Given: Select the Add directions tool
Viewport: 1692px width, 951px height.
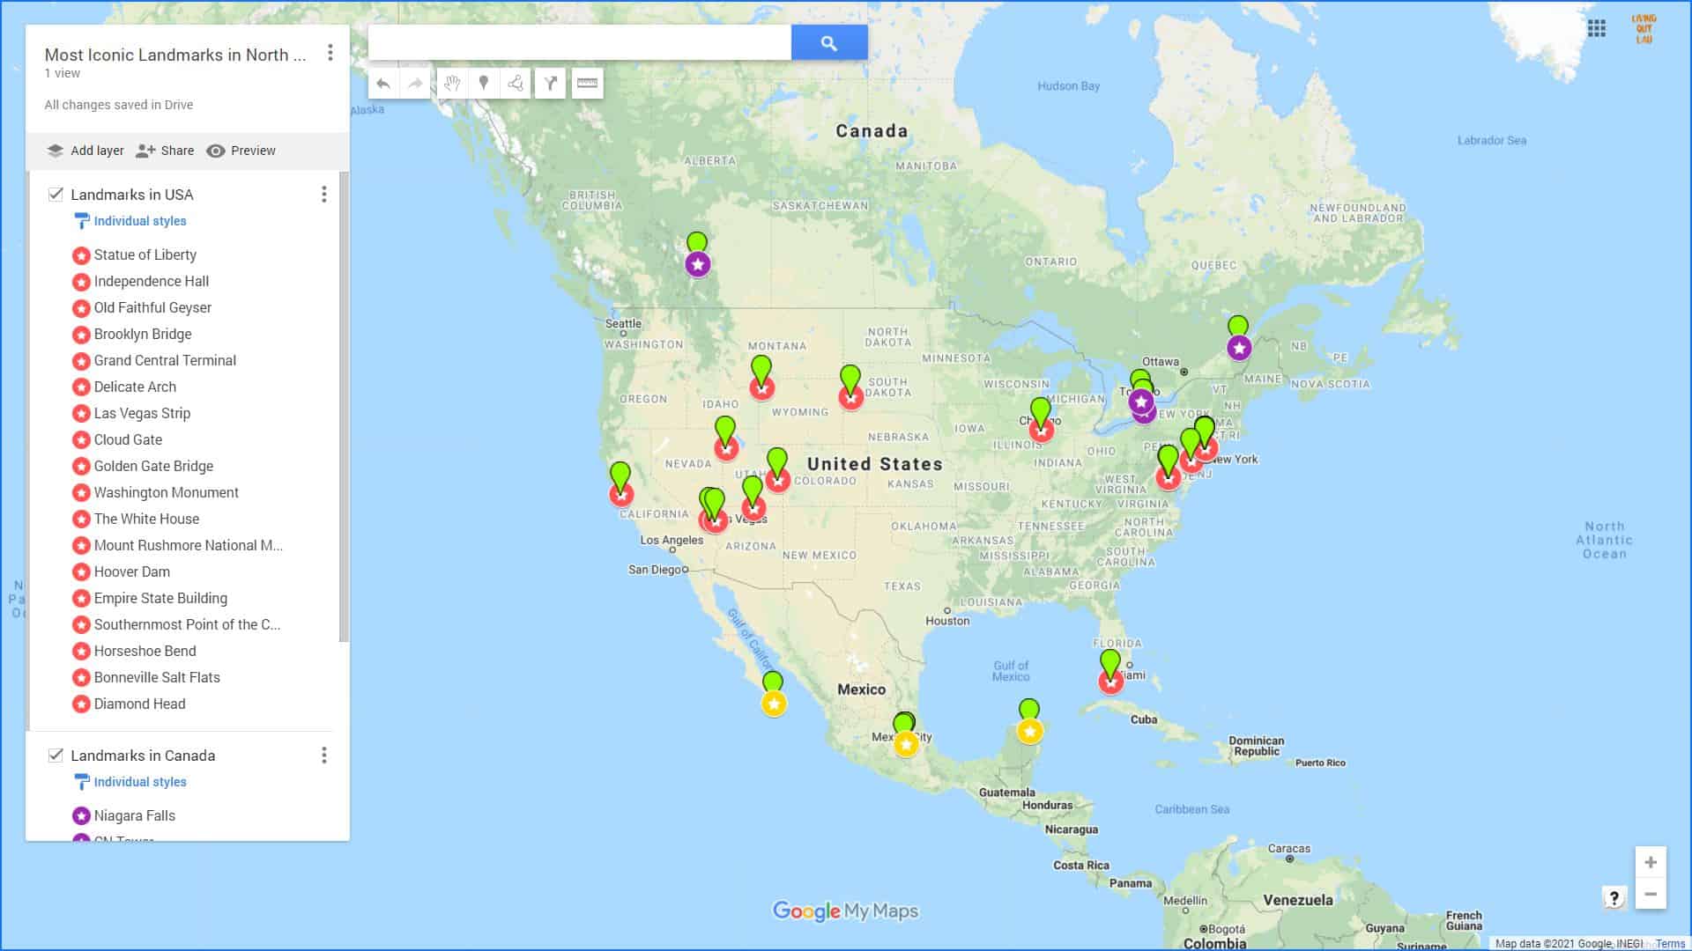Looking at the screenshot, I should tap(550, 84).
